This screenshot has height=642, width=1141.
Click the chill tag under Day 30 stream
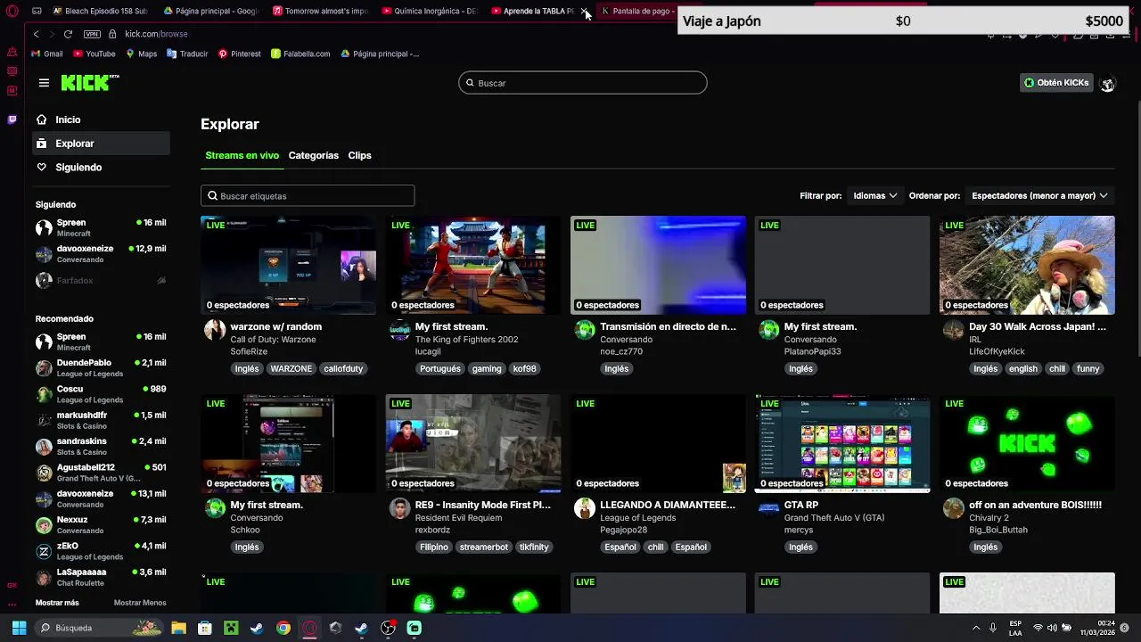coord(1057,369)
